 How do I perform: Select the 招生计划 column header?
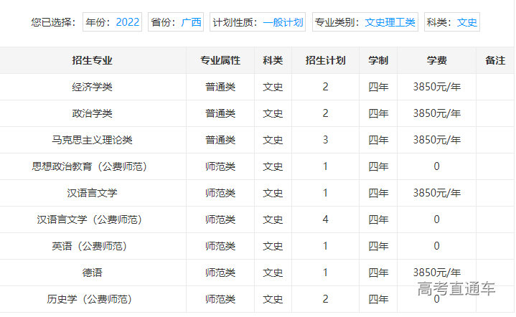point(325,60)
